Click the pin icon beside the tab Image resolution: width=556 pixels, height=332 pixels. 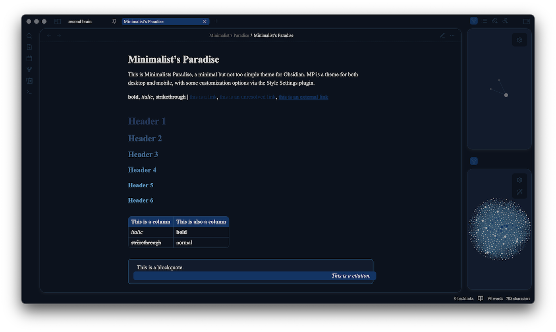114,21
